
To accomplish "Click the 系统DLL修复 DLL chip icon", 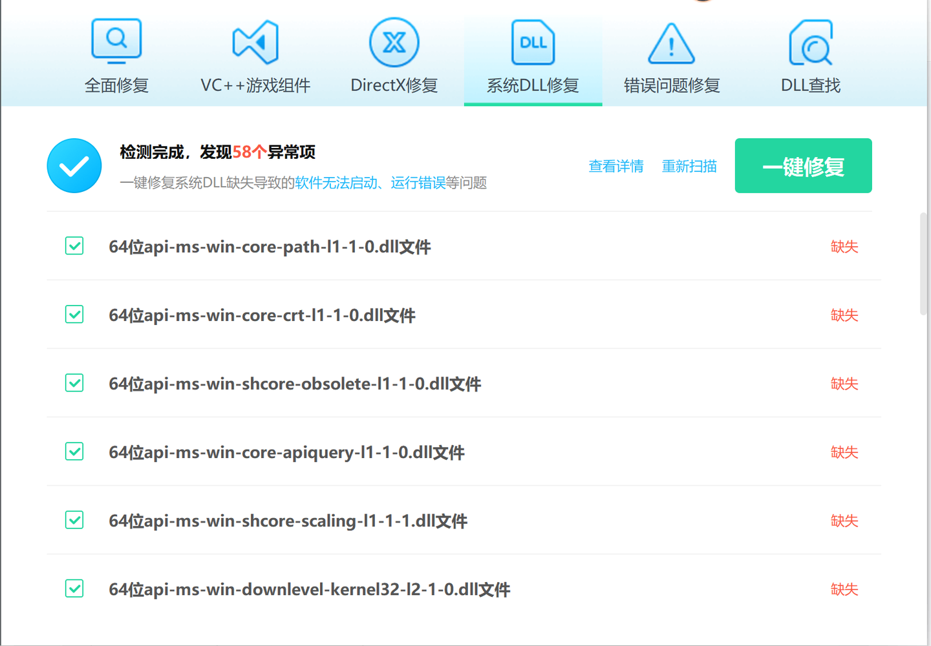I will click(x=532, y=42).
